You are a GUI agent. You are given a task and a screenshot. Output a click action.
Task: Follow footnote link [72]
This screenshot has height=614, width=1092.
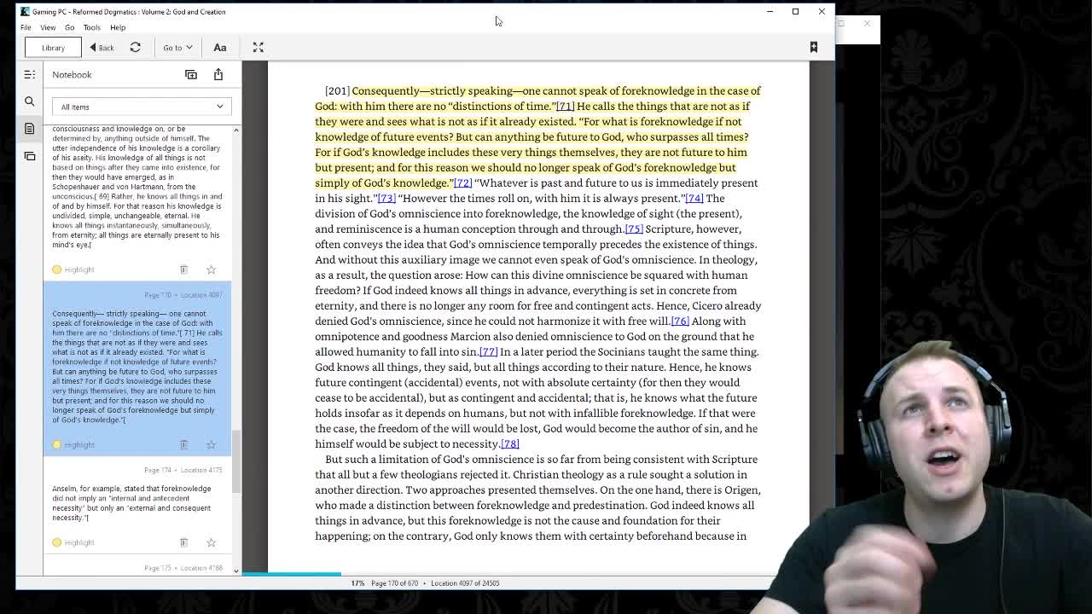tap(462, 182)
